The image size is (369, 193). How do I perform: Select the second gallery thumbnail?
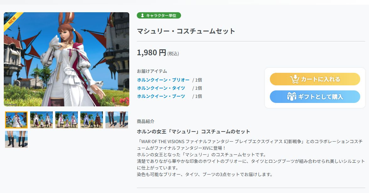41,120
